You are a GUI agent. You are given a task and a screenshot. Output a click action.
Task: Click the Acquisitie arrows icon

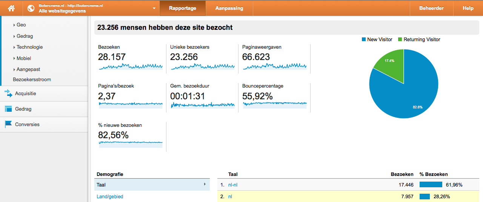pos(8,93)
